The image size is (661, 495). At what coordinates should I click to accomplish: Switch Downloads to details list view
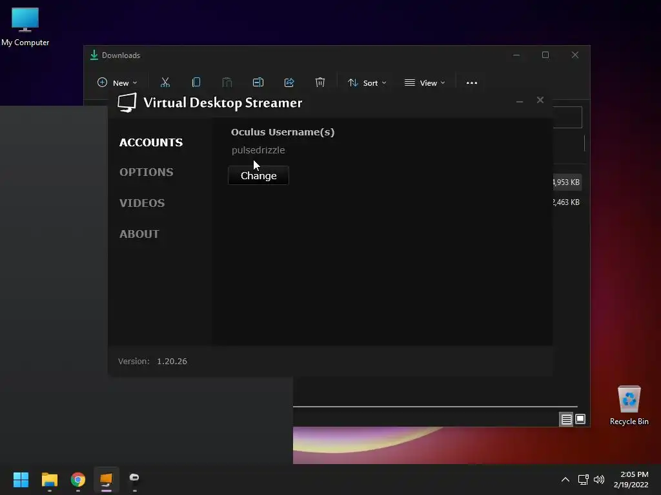coord(566,419)
